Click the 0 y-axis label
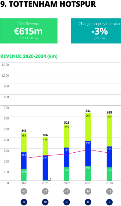Screen dimensions: 121x206 point(8,183)
